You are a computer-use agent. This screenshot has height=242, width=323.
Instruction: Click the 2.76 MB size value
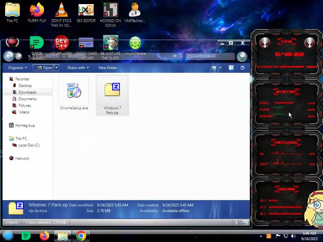(103, 211)
